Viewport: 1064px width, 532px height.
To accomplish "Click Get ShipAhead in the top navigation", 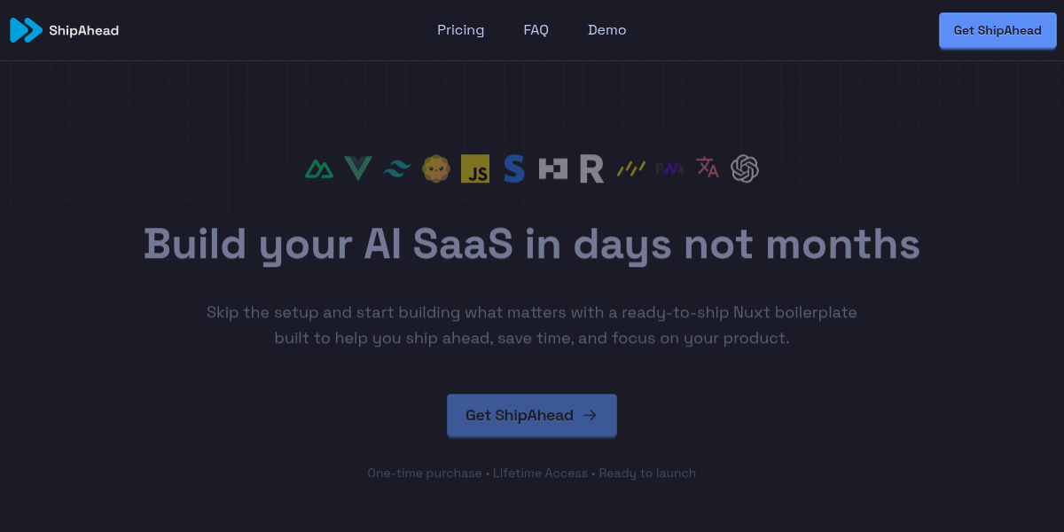I will pyautogui.click(x=997, y=30).
